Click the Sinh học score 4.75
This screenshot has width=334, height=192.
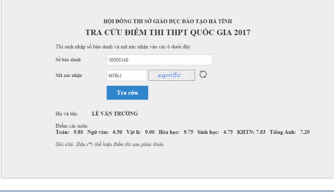pos(228,132)
